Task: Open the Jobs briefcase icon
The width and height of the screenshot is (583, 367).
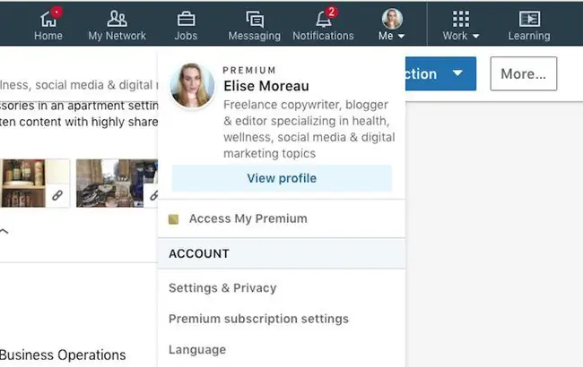Action: point(186,19)
